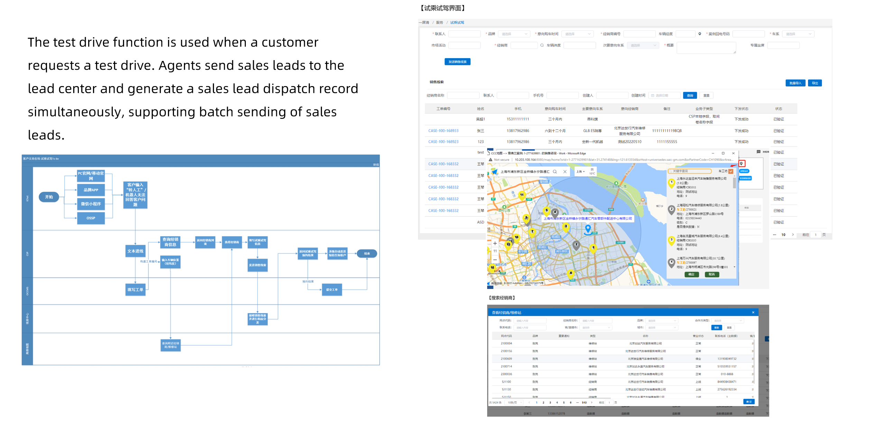
Task: Click yellow map marker number 15
Action: tap(492, 268)
